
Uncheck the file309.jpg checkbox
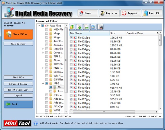(x=71, y=68)
